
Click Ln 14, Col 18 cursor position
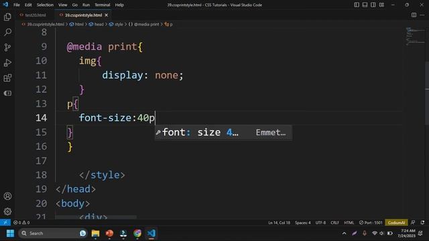coord(279,223)
